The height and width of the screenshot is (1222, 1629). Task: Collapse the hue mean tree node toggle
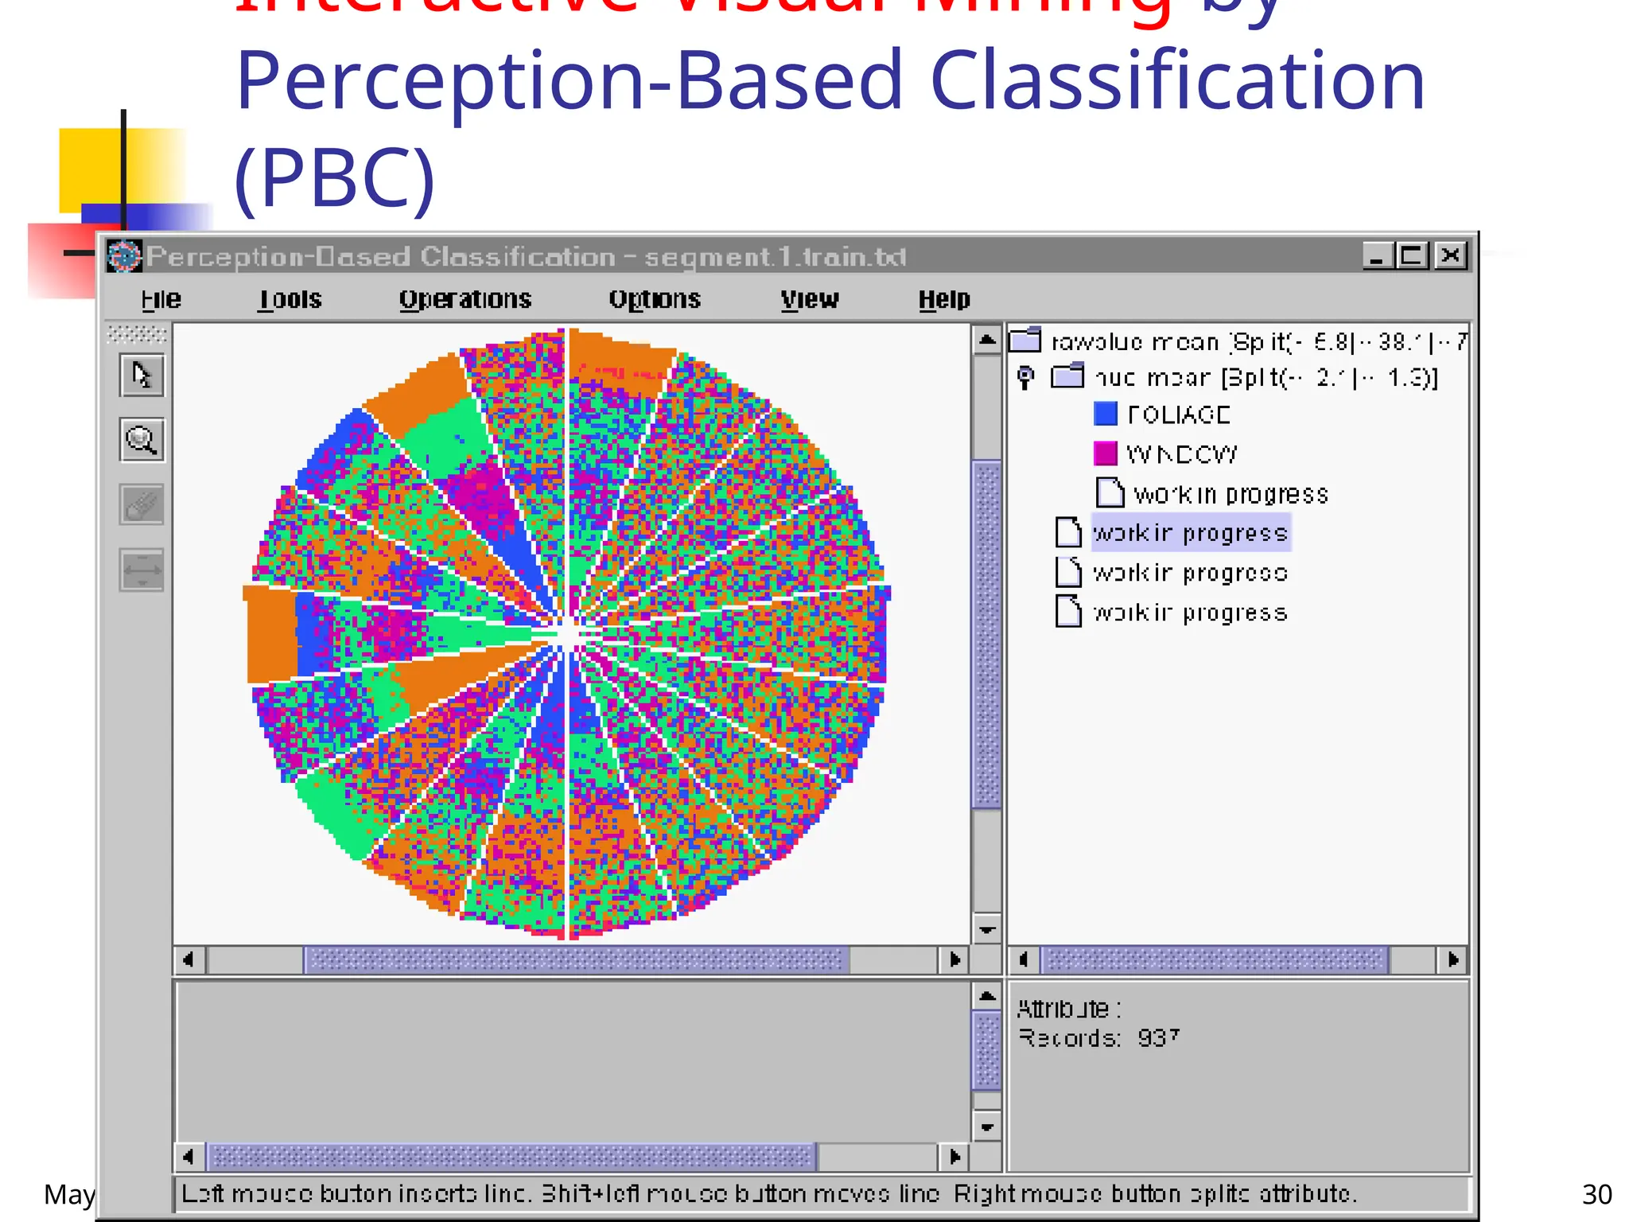(1026, 376)
